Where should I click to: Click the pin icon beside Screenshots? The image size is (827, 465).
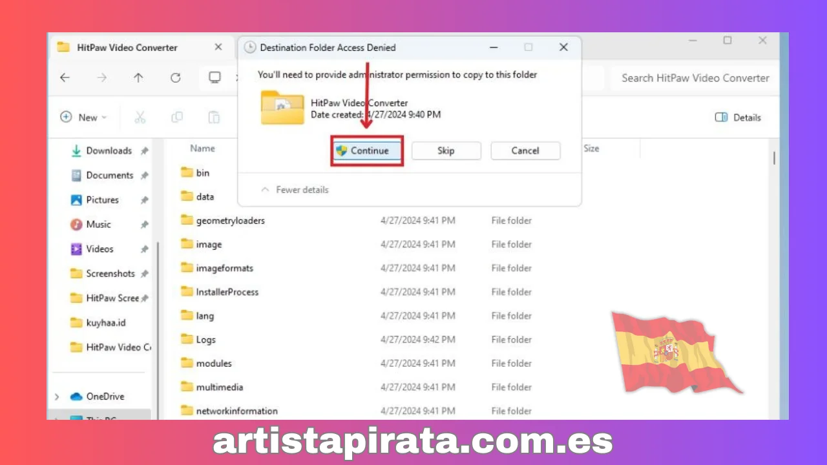coord(145,273)
